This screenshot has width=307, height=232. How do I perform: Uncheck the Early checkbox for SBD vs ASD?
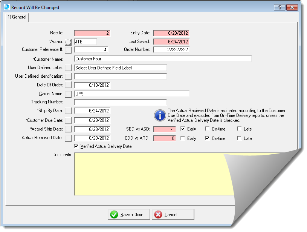point(183,129)
